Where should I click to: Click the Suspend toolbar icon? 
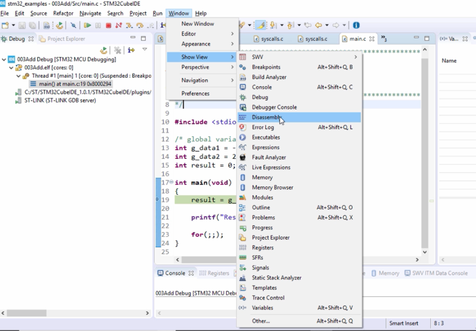pos(98,25)
